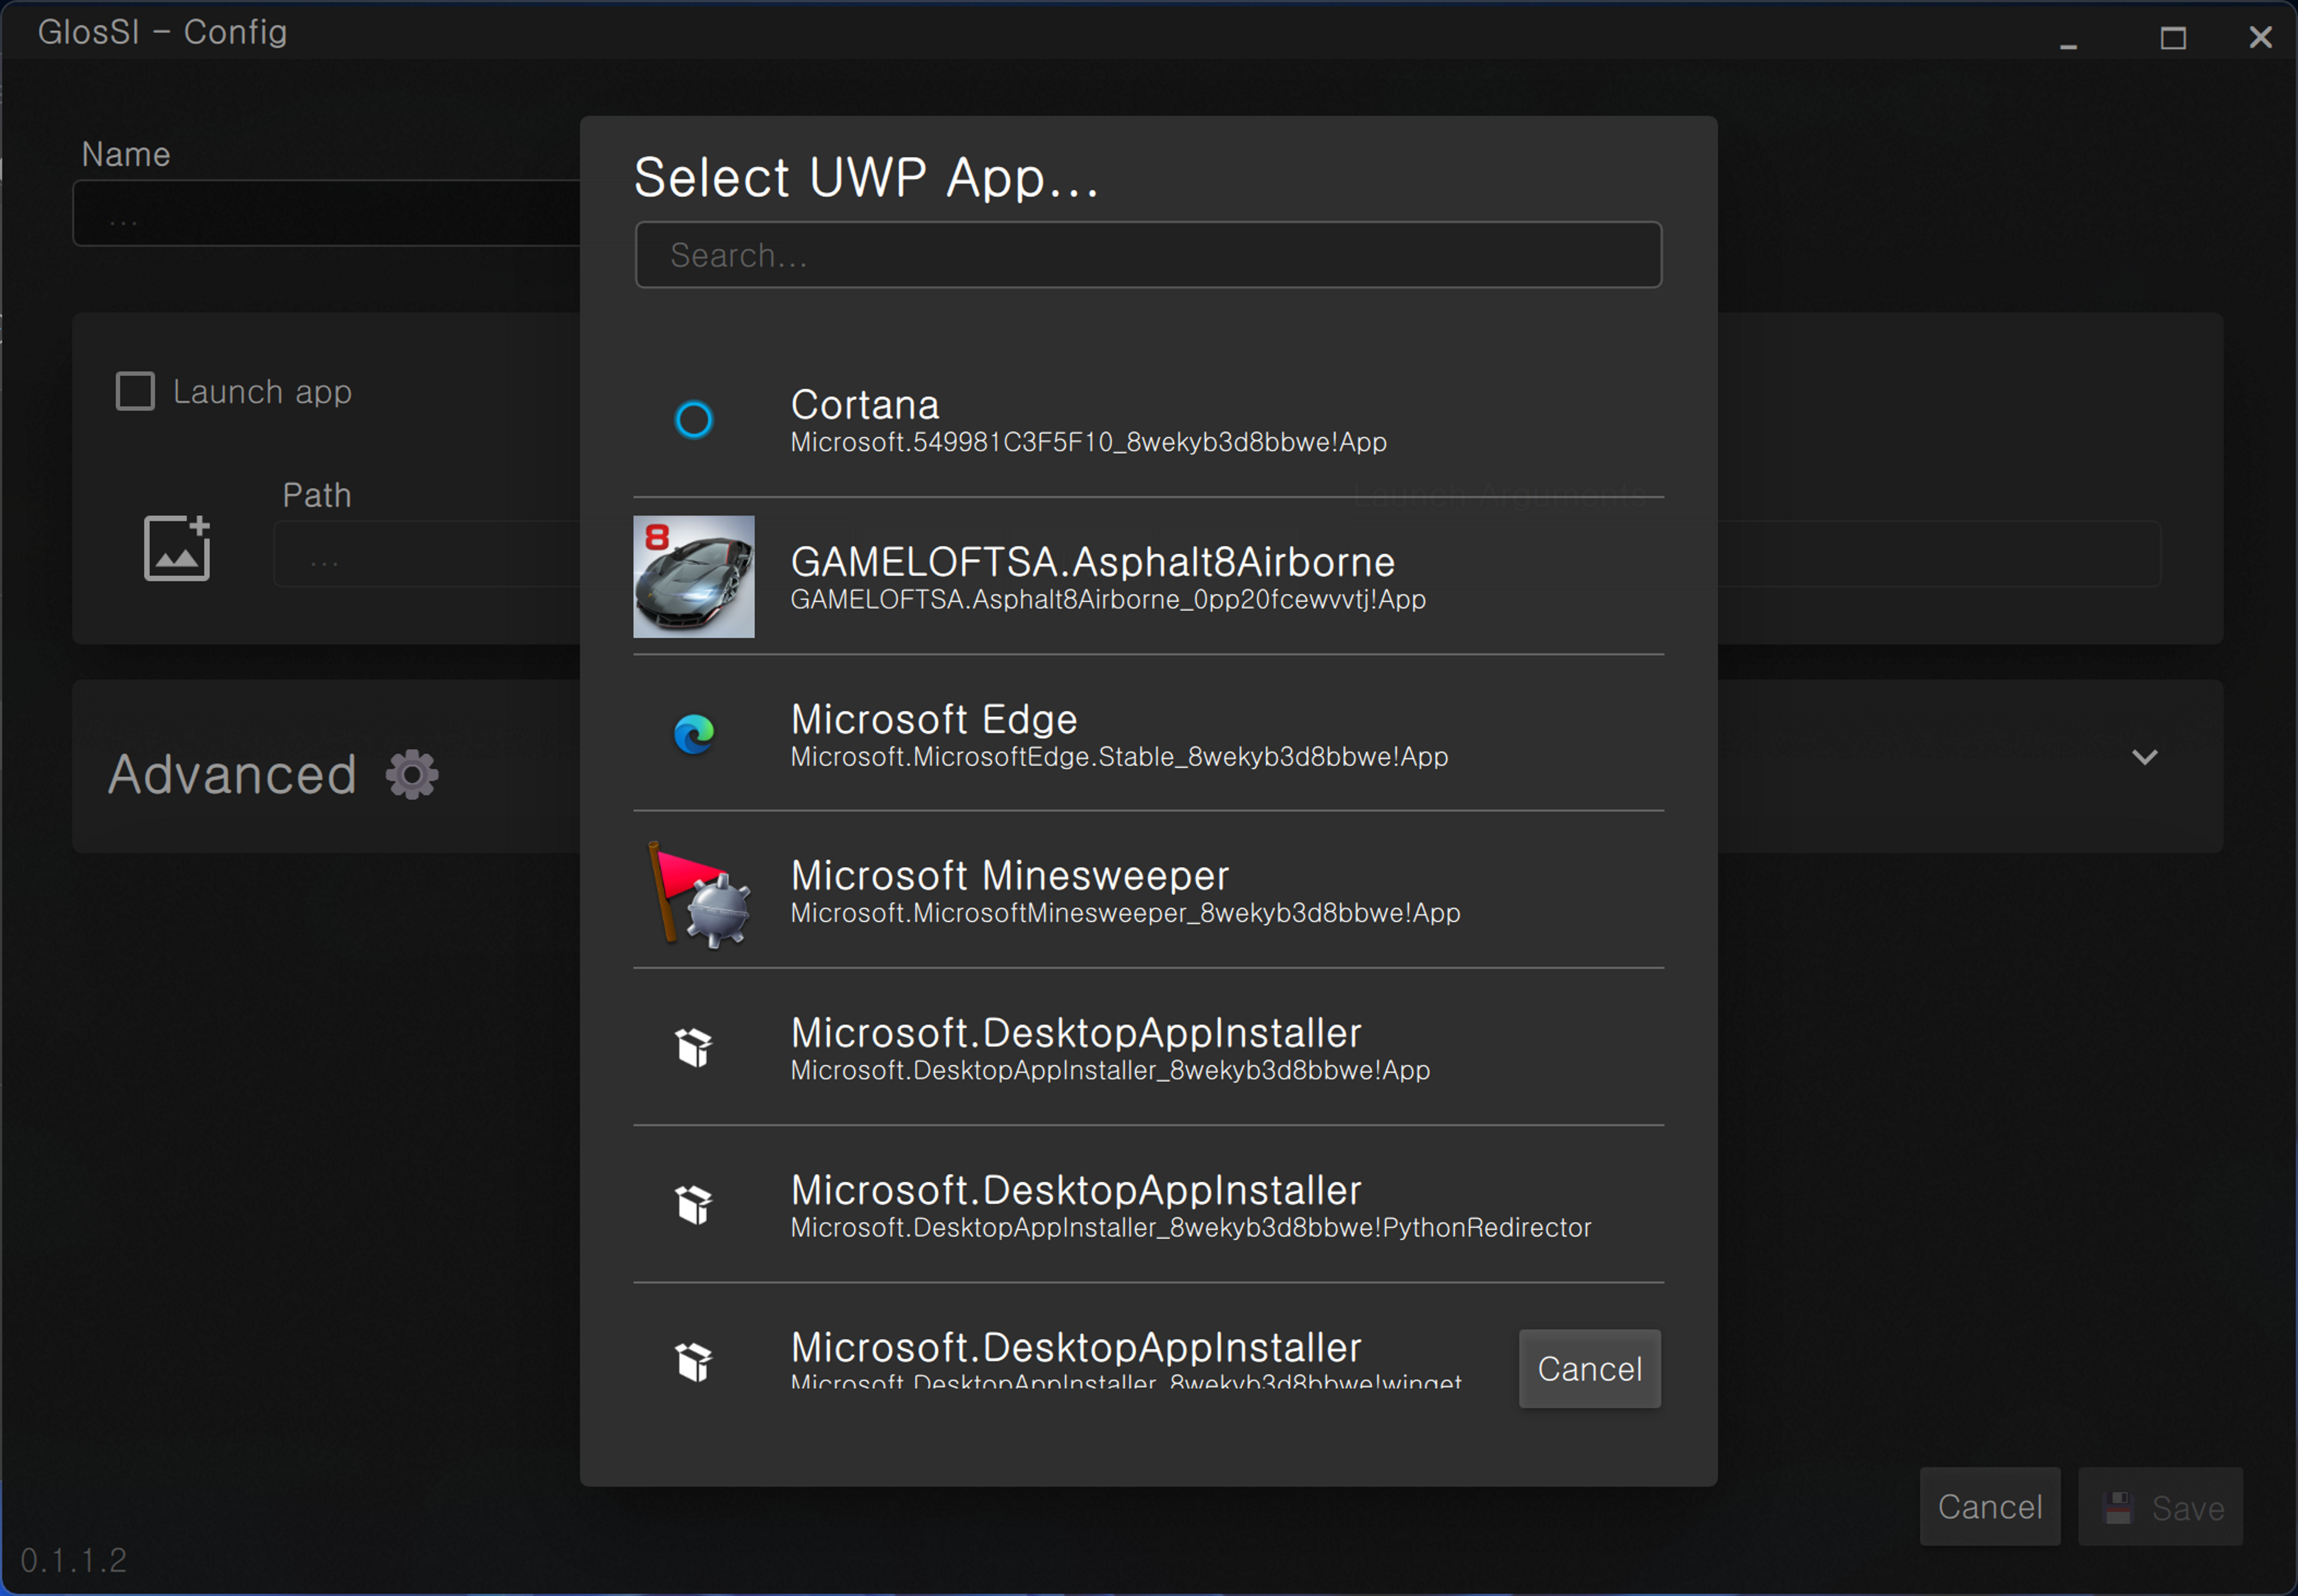Click the add image icon beside Path
Screen dimensions: 2298x1596
[x=177, y=548]
